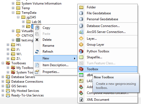141x104 pixels.
Task: Click the Toolbox icon in New submenu
Action: click(x=81, y=69)
